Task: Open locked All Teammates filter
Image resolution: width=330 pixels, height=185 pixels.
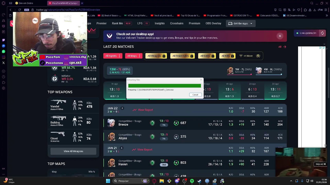Action: click(183, 56)
